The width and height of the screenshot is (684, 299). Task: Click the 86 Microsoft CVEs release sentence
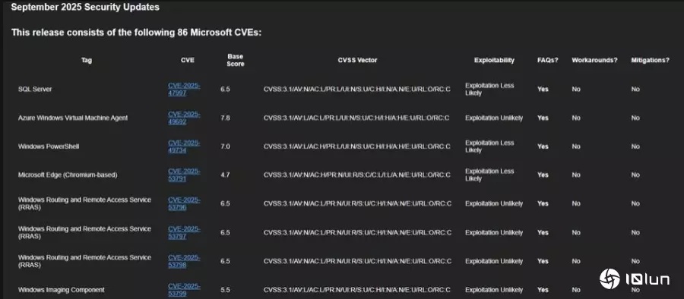tap(136, 33)
